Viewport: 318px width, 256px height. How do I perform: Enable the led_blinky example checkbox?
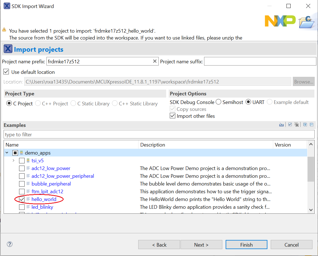click(22, 207)
